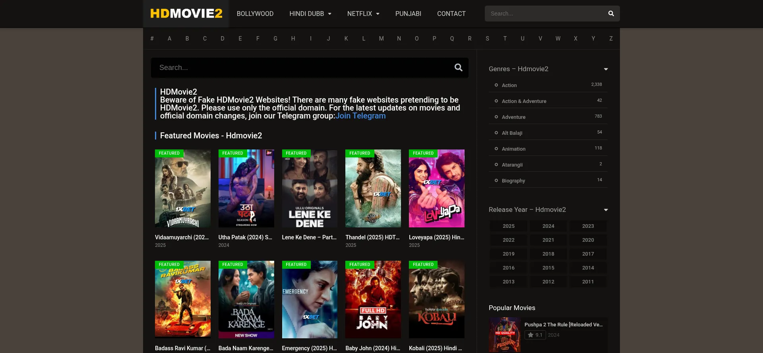Collapse the Release Year – Hdmovie2 section arrow
This screenshot has width=763, height=353.
(x=606, y=210)
